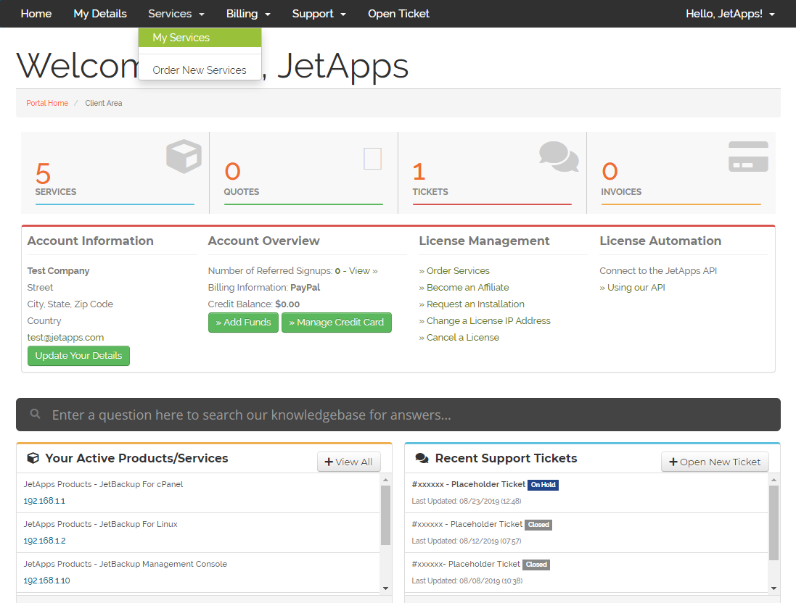The width and height of the screenshot is (796, 603).
Task: Choose Order New Services from the dropdown
Action: (x=200, y=70)
